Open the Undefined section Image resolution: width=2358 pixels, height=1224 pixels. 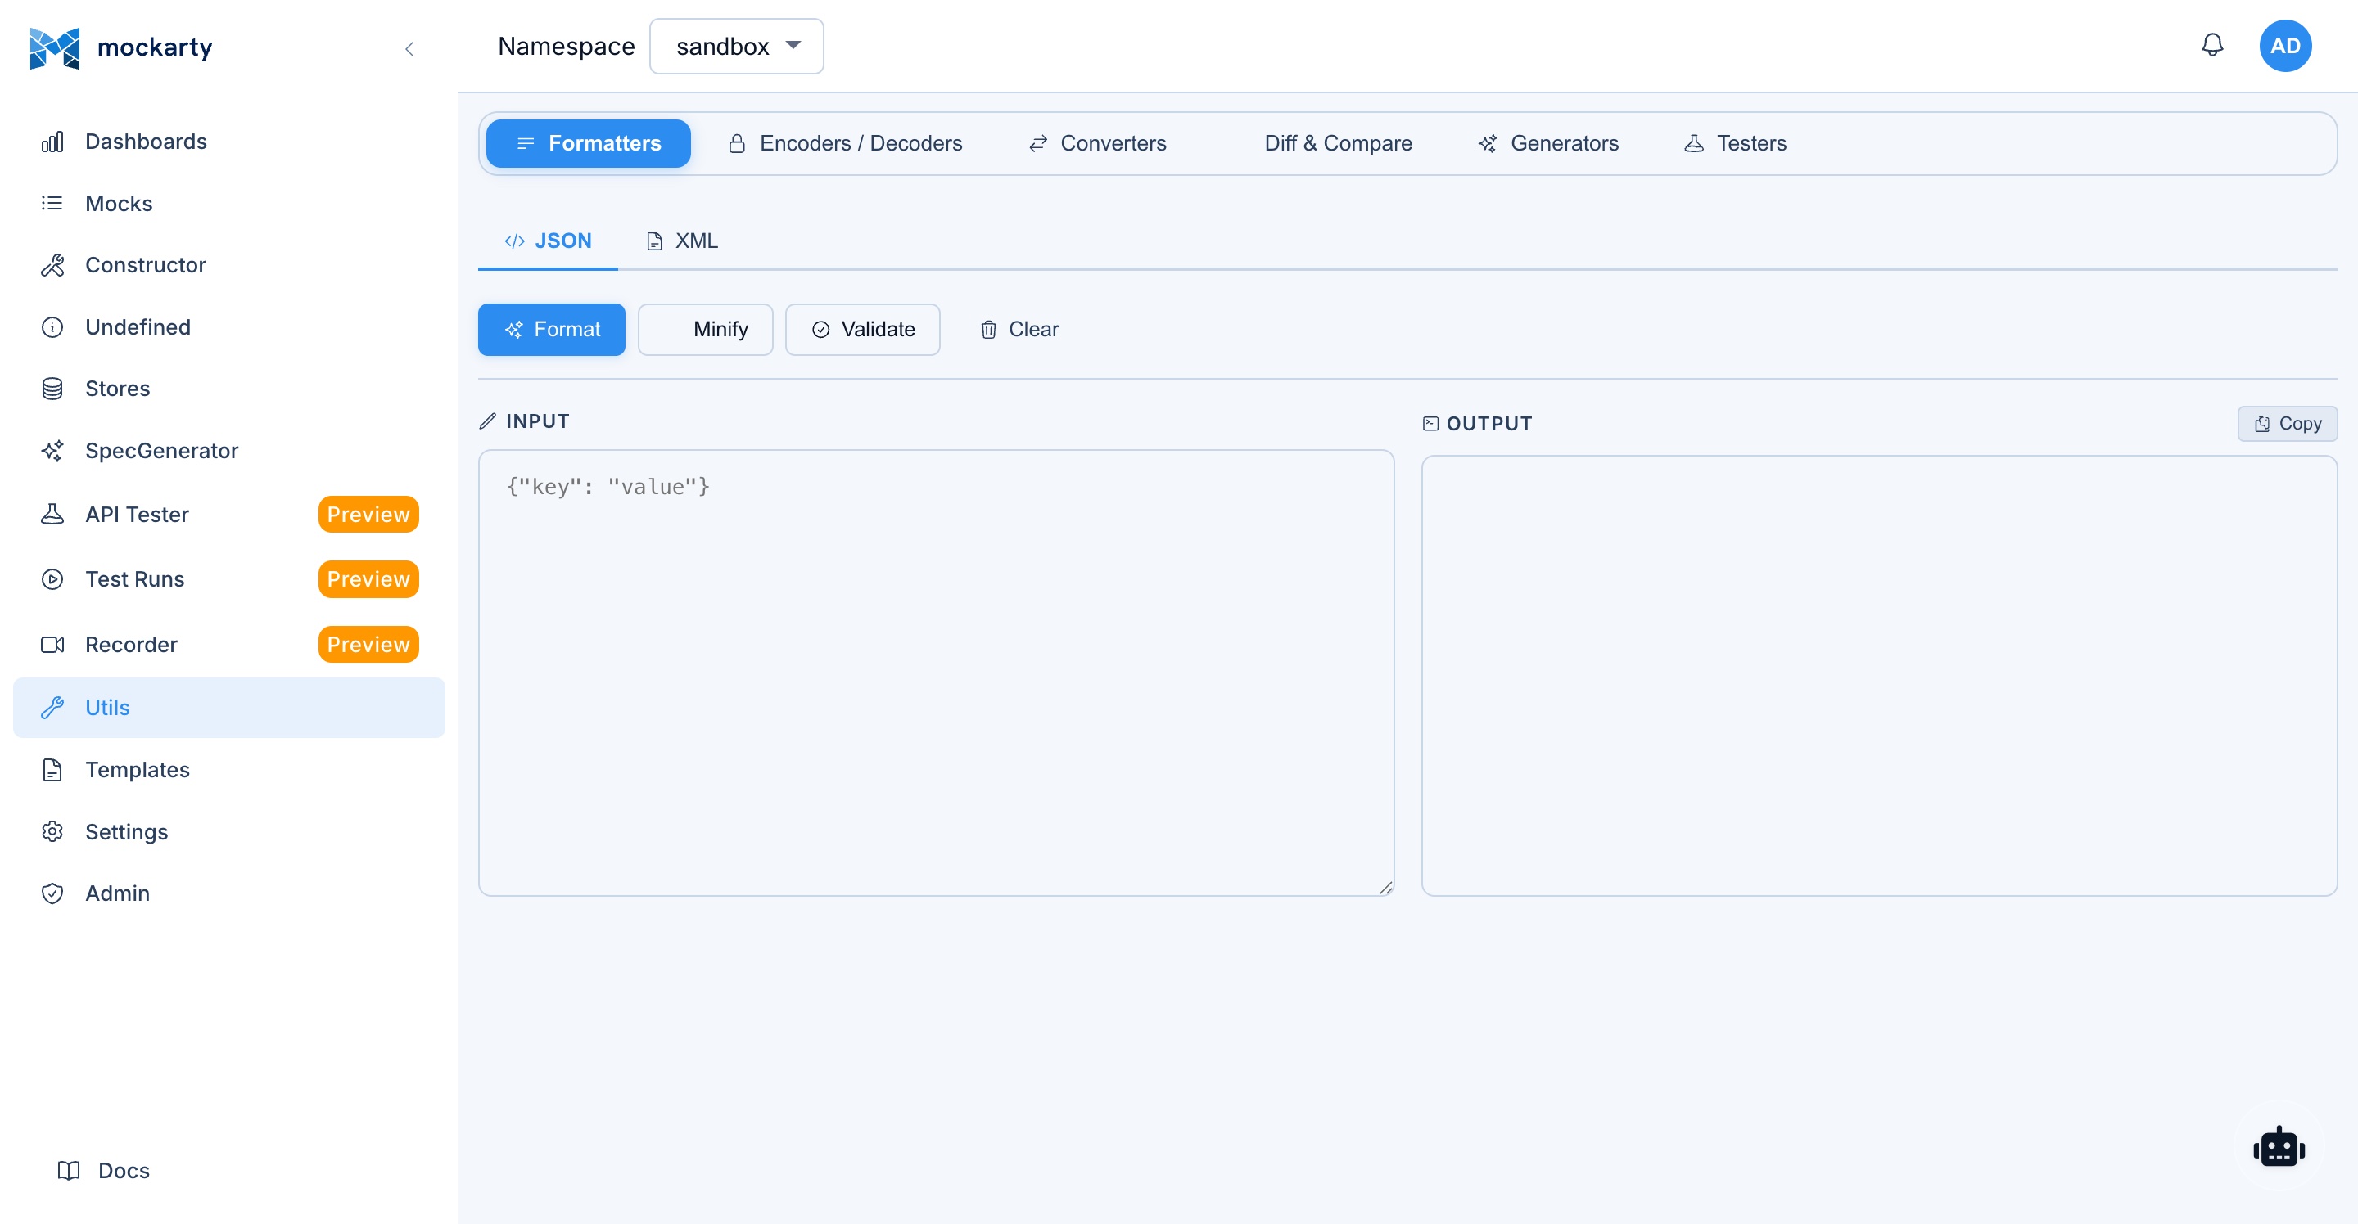pos(229,327)
